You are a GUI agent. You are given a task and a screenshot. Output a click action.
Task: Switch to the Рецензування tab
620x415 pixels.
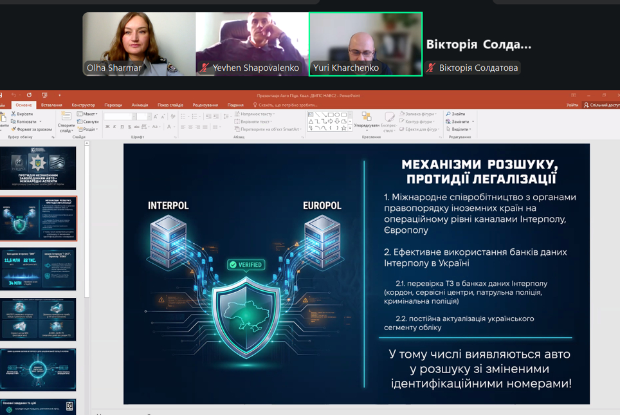click(x=205, y=106)
